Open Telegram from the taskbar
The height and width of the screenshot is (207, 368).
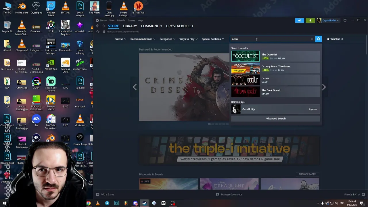coord(107,203)
